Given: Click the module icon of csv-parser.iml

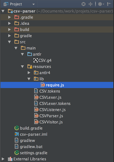Looking at the screenshot, I should coord(17,134).
